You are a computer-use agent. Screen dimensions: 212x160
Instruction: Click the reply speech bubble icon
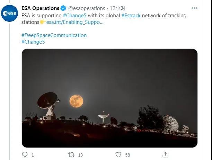tap(25, 154)
